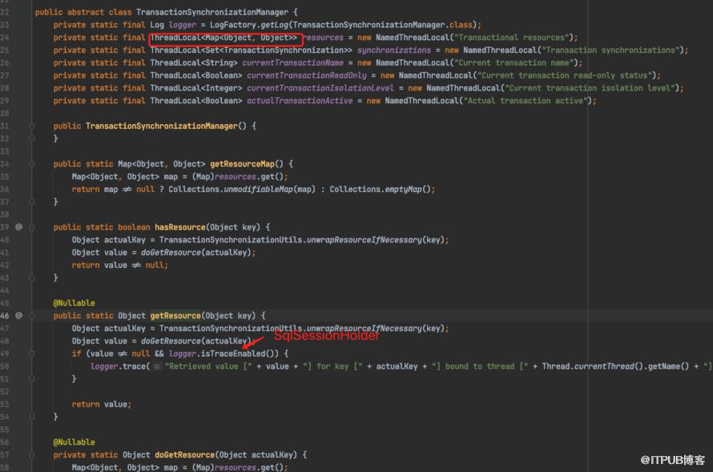Screen dimensions: 713x472
Task: Fold the getResource method body
Action: click(x=32, y=315)
